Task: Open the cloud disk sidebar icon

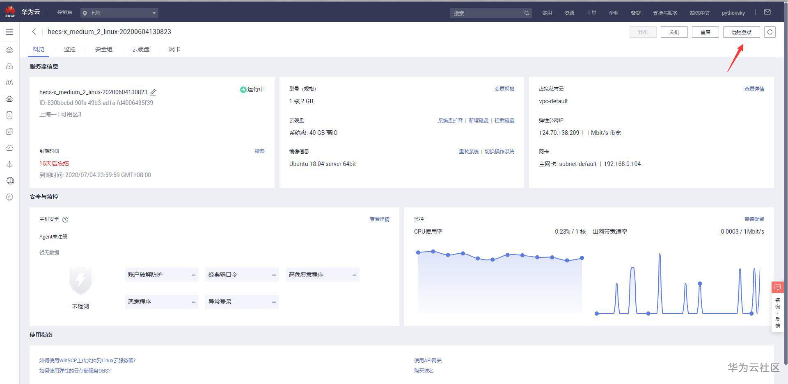Action: coord(9,99)
